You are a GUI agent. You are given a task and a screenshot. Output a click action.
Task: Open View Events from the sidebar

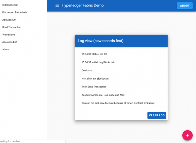click(9, 35)
